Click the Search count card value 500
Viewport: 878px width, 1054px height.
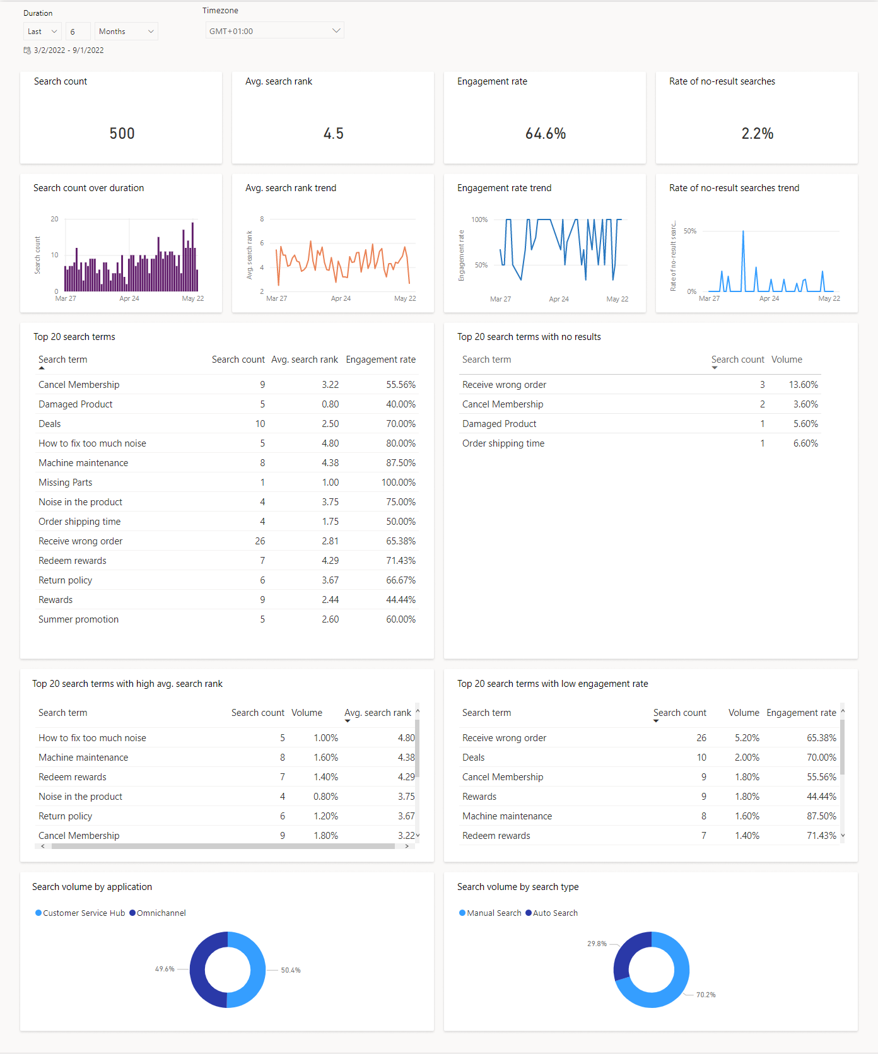point(122,134)
